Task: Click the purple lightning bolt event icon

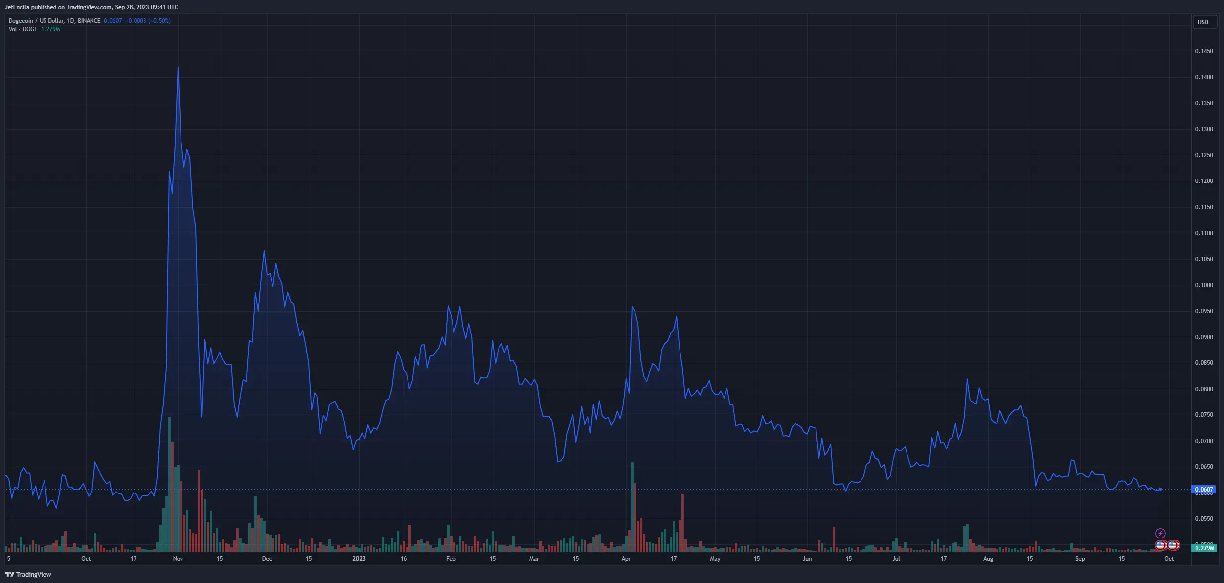Action: (x=1160, y=533)
